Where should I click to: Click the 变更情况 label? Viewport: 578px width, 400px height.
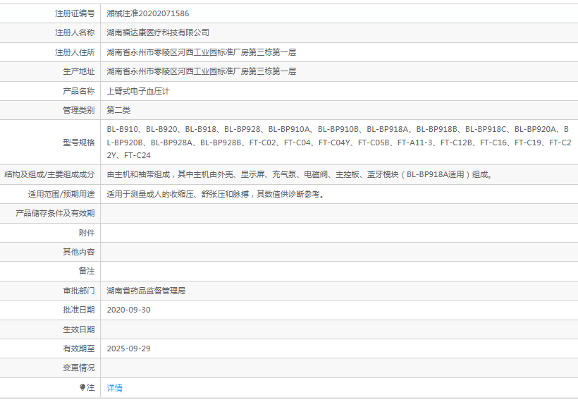coord(79,368)
